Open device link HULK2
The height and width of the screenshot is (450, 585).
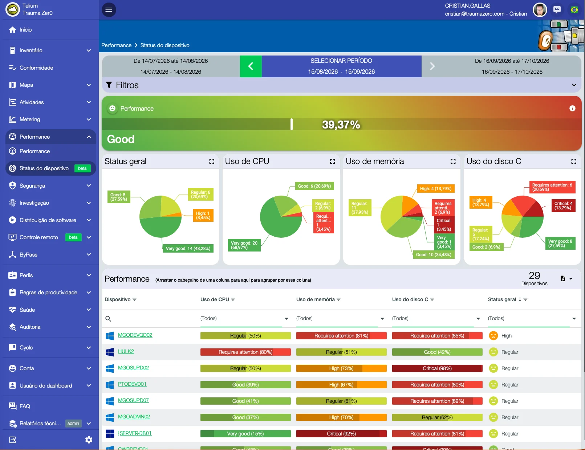(x=126, y=351)
